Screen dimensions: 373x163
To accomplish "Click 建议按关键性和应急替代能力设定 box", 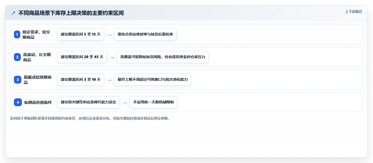I will (x=88, y=102).
